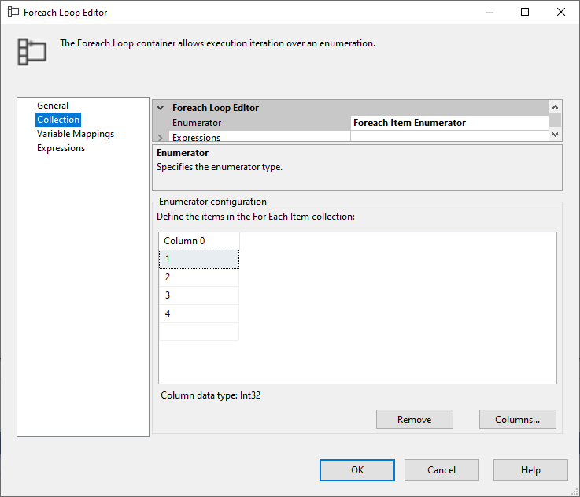Image resolution: width=580 pixels, height=497 pixels.
Task: Confirm changes with the OK button
Action: (357, 470)
